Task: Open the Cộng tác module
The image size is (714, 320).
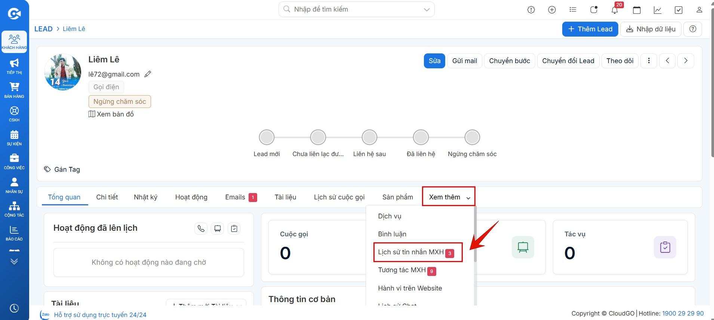Action: point(14,209)
